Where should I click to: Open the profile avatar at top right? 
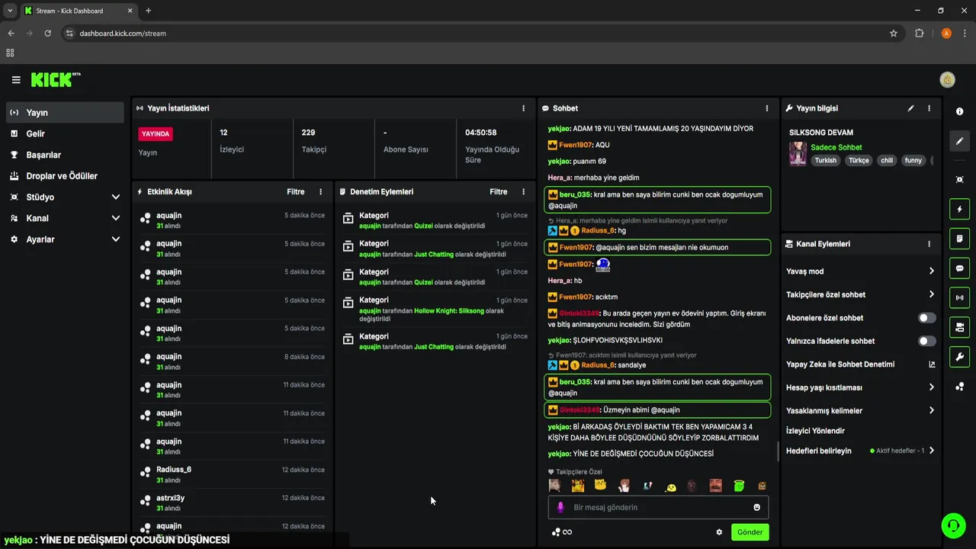[947, 79]
